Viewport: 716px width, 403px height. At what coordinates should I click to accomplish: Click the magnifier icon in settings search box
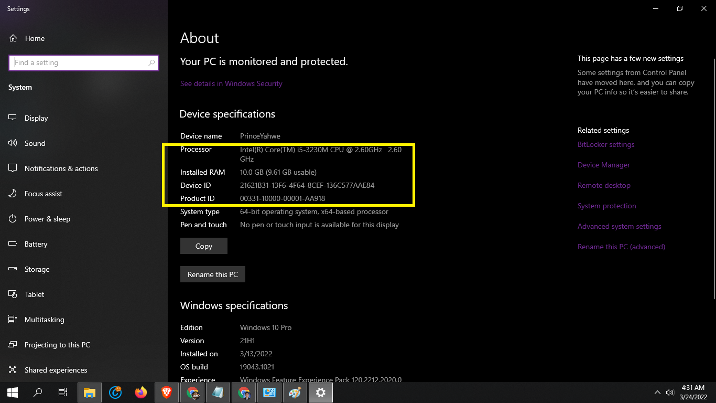[151, 62]
